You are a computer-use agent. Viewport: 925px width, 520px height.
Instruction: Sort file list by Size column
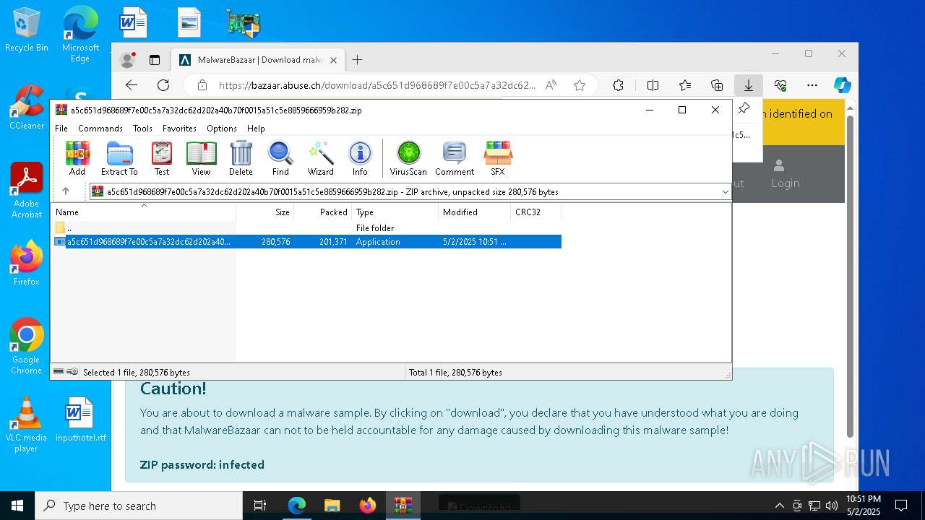tap(264, 212)
